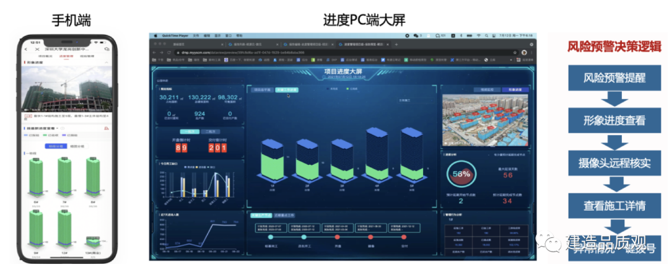Collapse the 形象进度 section on phone
The height and width of the screenshot is (272, 669).
[x=107, y=63]
